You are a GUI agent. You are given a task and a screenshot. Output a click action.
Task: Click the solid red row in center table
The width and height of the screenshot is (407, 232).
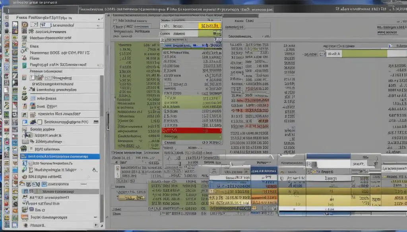click(192, 130)
